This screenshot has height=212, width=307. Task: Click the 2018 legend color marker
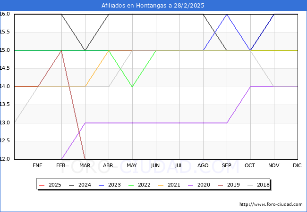tap(250, 185)
